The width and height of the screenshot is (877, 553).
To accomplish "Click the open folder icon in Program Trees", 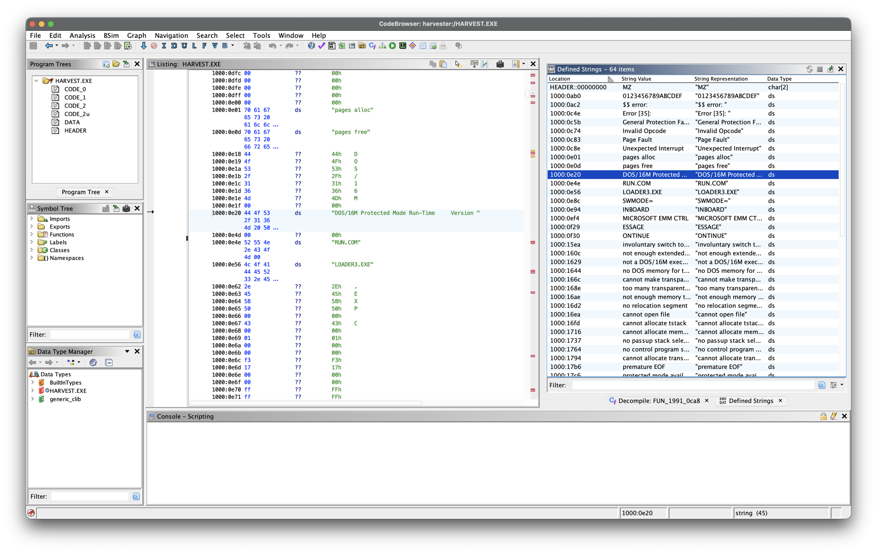I will click(x=116, y=64).
